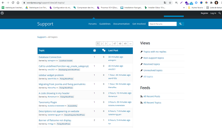Expand the hidden bookmarks chevron
Image resolution: width=222 pixels, height=128 pixels.
pos(184,8)
